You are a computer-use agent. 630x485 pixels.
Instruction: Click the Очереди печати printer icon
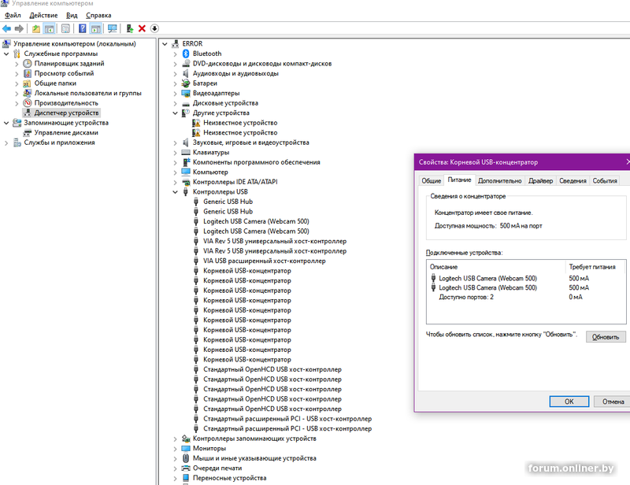pos(186,468)
